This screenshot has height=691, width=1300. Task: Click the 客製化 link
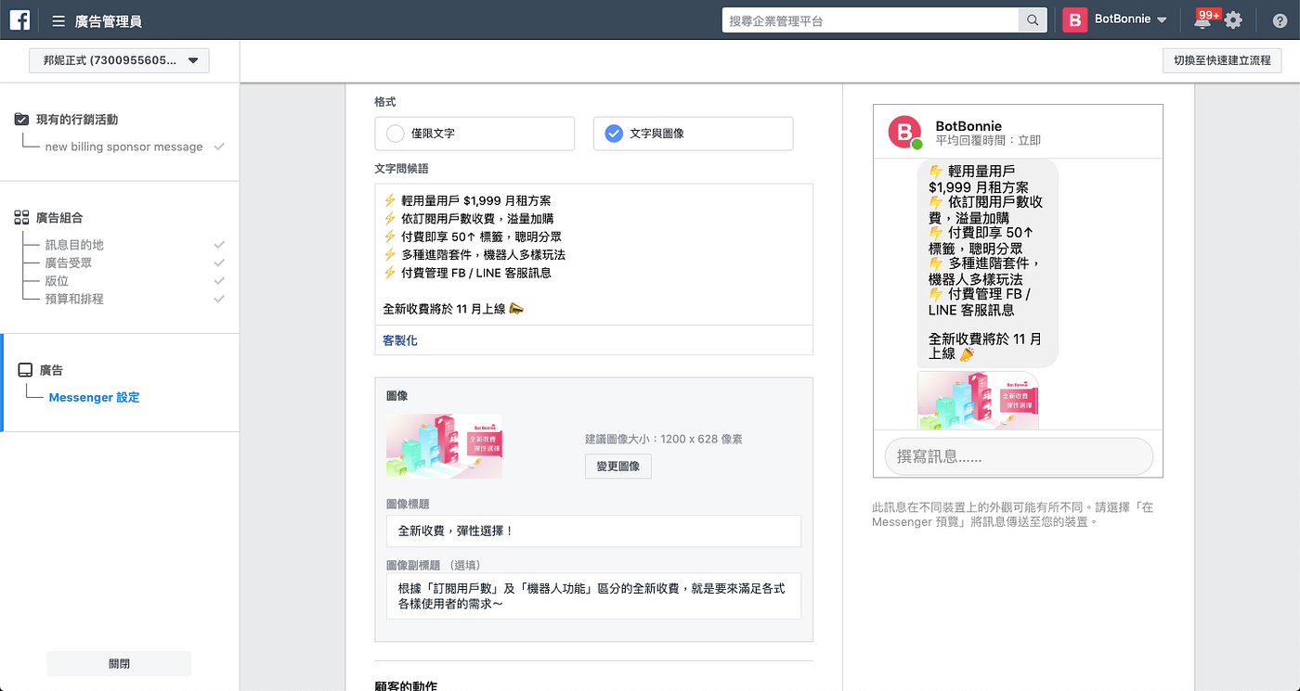coord(400,340)
